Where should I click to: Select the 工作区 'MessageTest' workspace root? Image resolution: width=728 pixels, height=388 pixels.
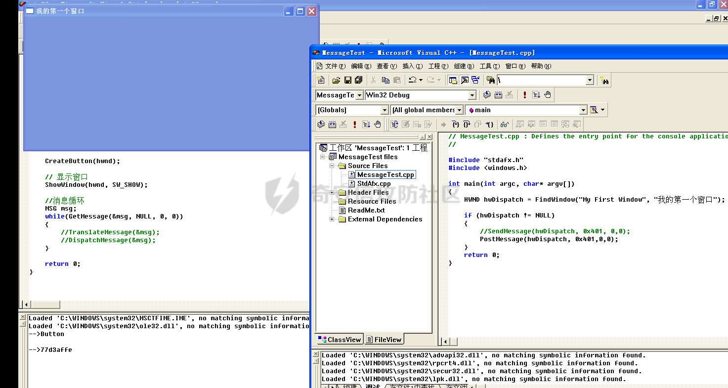point(378,148)
